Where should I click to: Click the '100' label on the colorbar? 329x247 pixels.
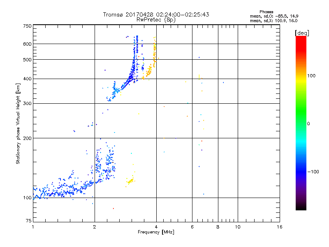click(311, 76)
